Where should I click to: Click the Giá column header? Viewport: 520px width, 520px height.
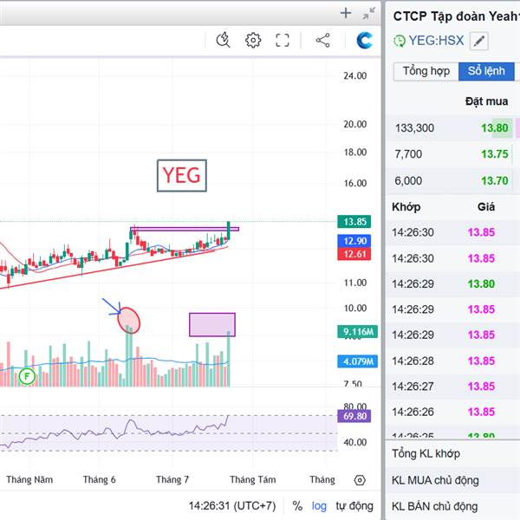[486, 207]
